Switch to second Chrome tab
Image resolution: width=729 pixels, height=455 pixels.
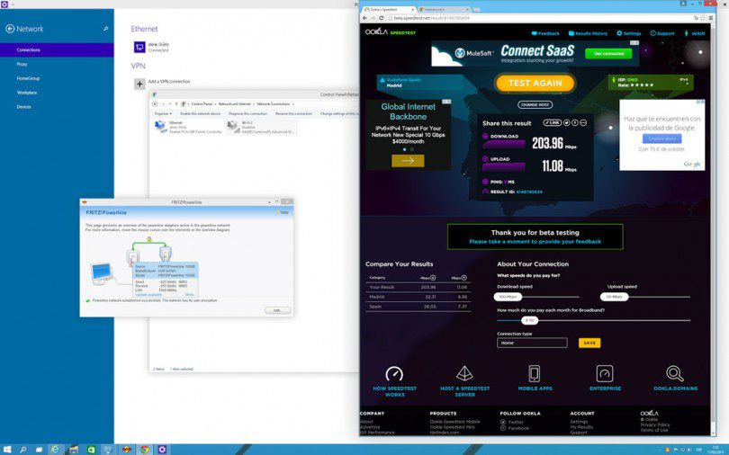point(443,9)
